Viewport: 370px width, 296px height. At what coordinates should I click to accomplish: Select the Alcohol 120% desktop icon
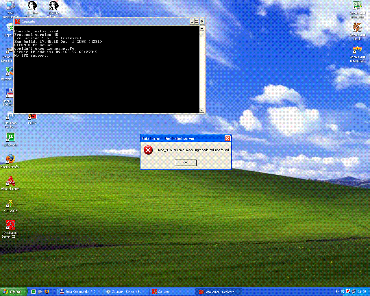10,183
